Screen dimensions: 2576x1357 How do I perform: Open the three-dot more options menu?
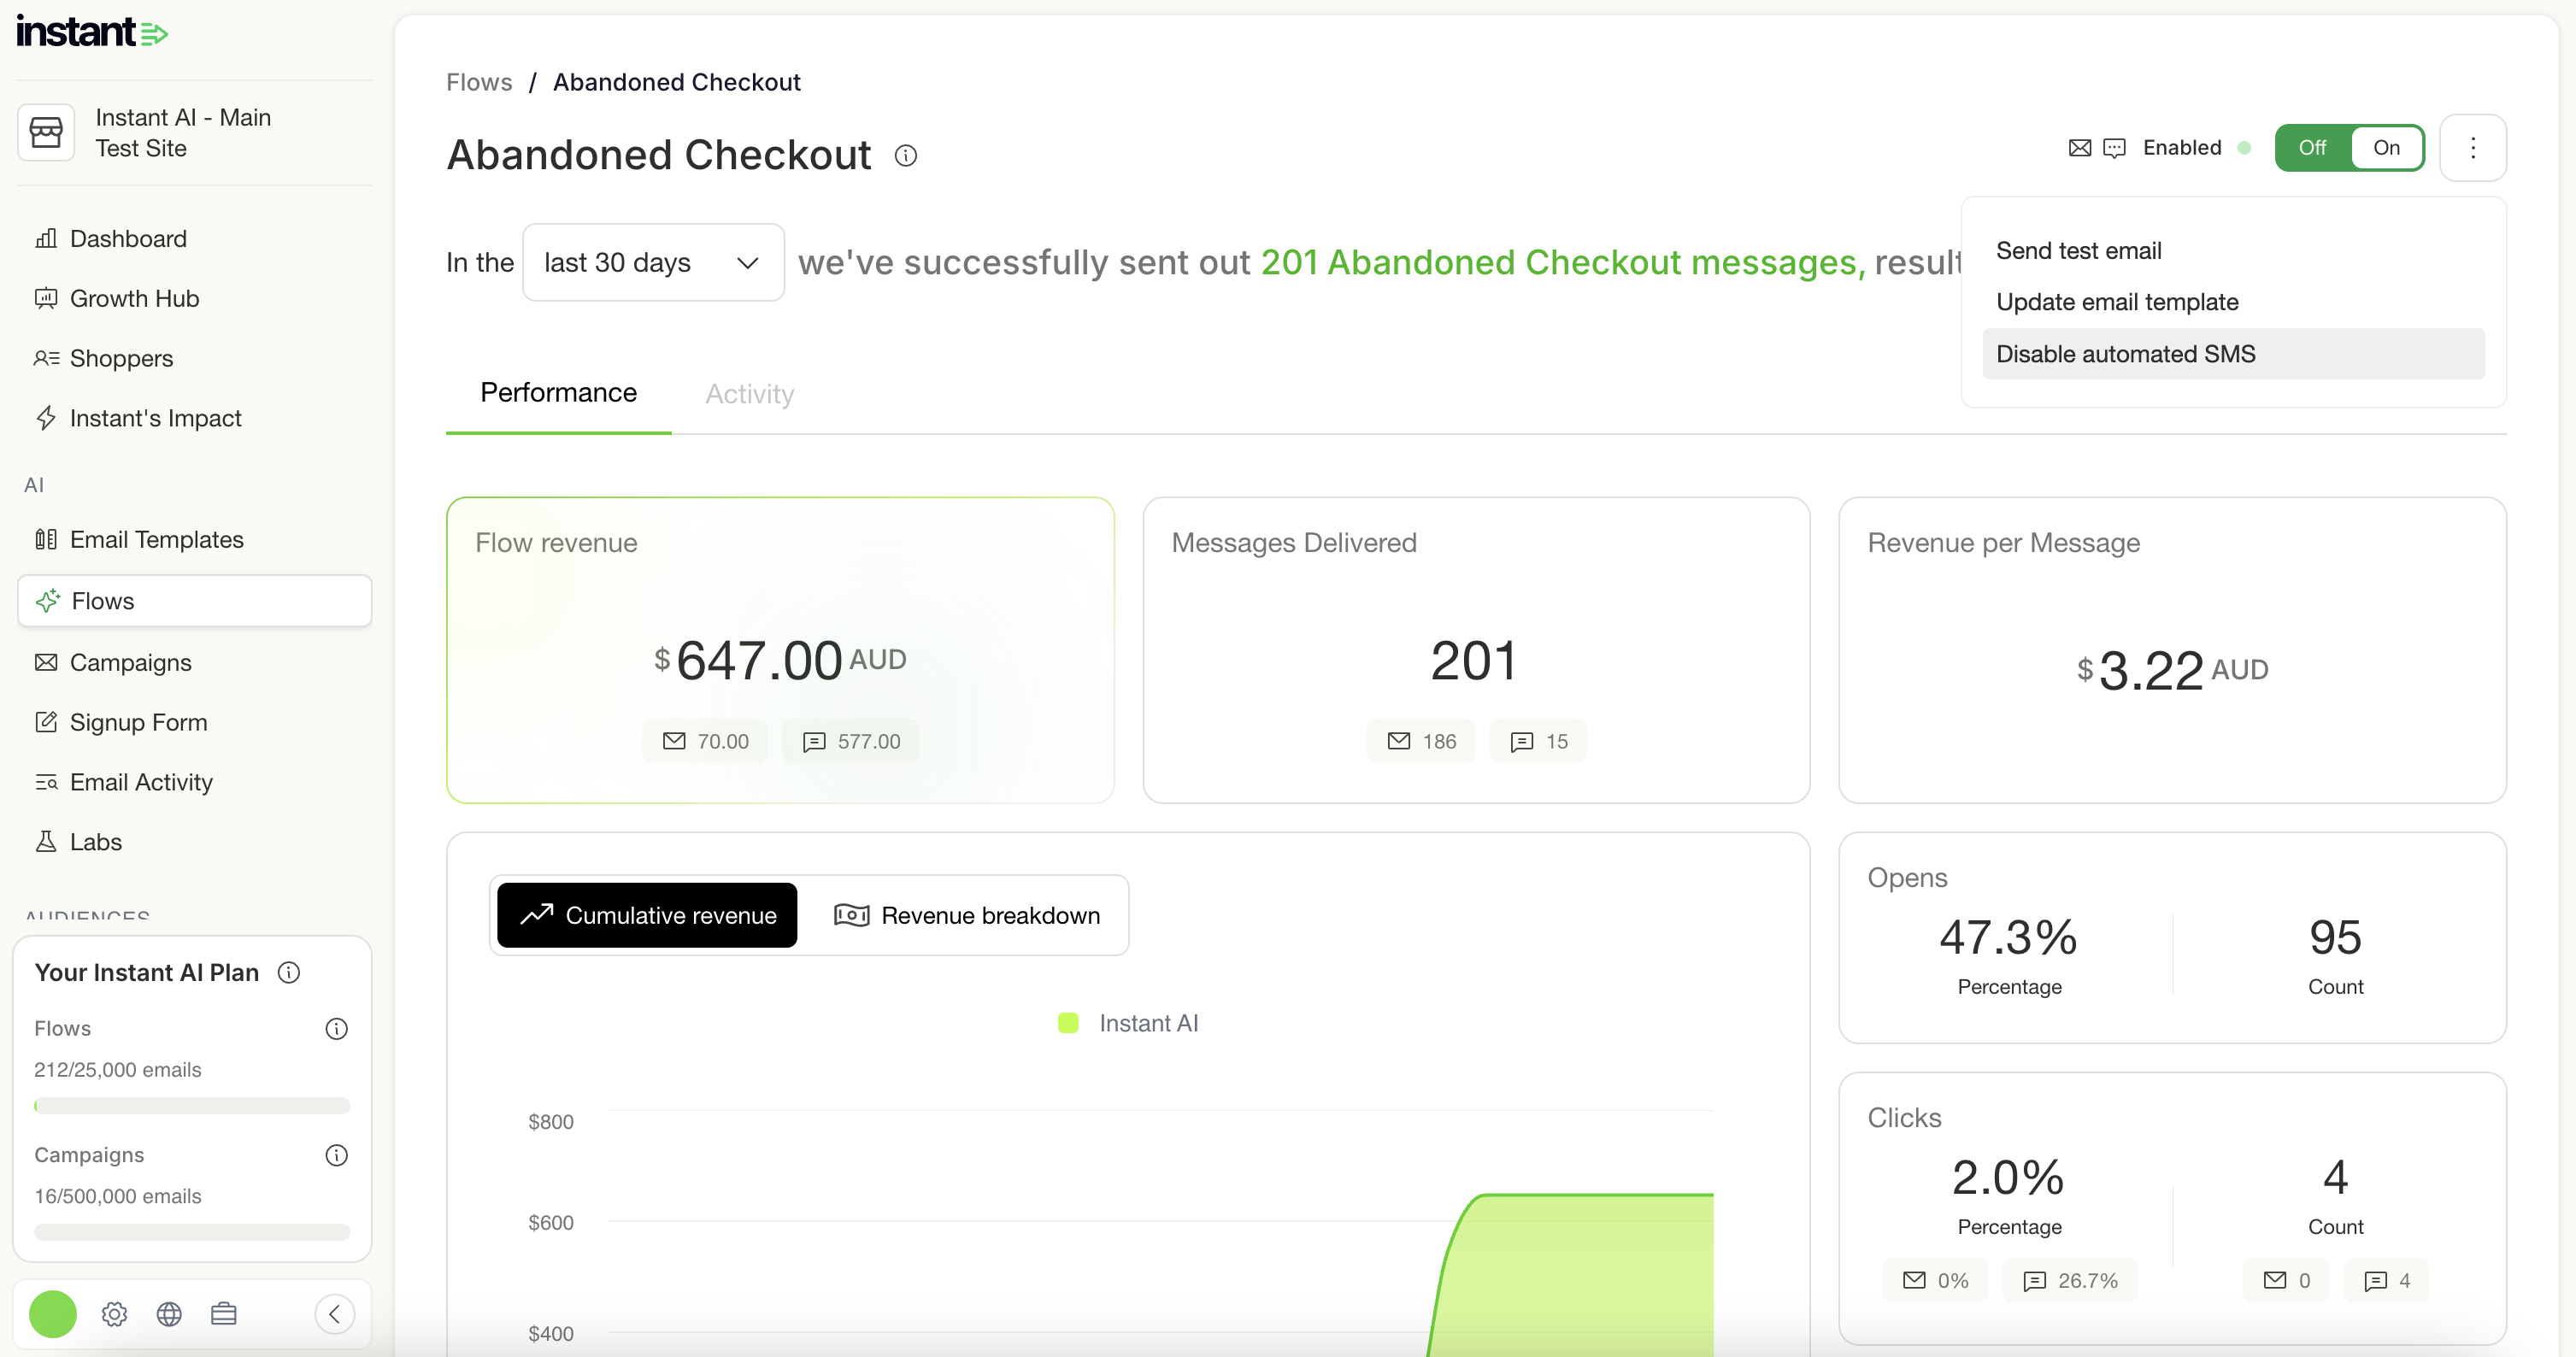point(2472,148)
